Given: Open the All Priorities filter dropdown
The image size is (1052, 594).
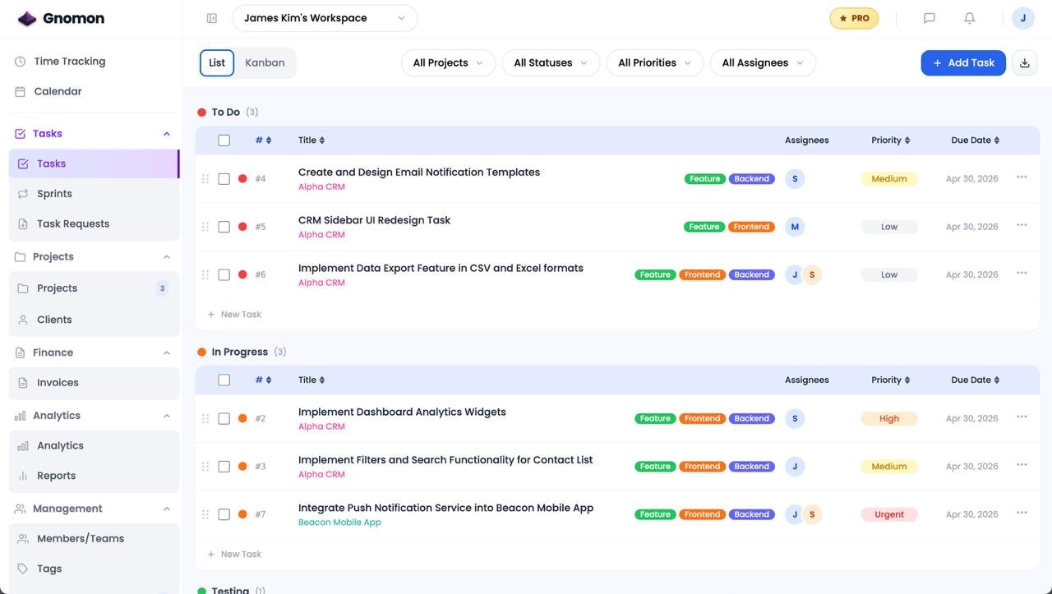Looking at the screenshot, I should [654, 62].
